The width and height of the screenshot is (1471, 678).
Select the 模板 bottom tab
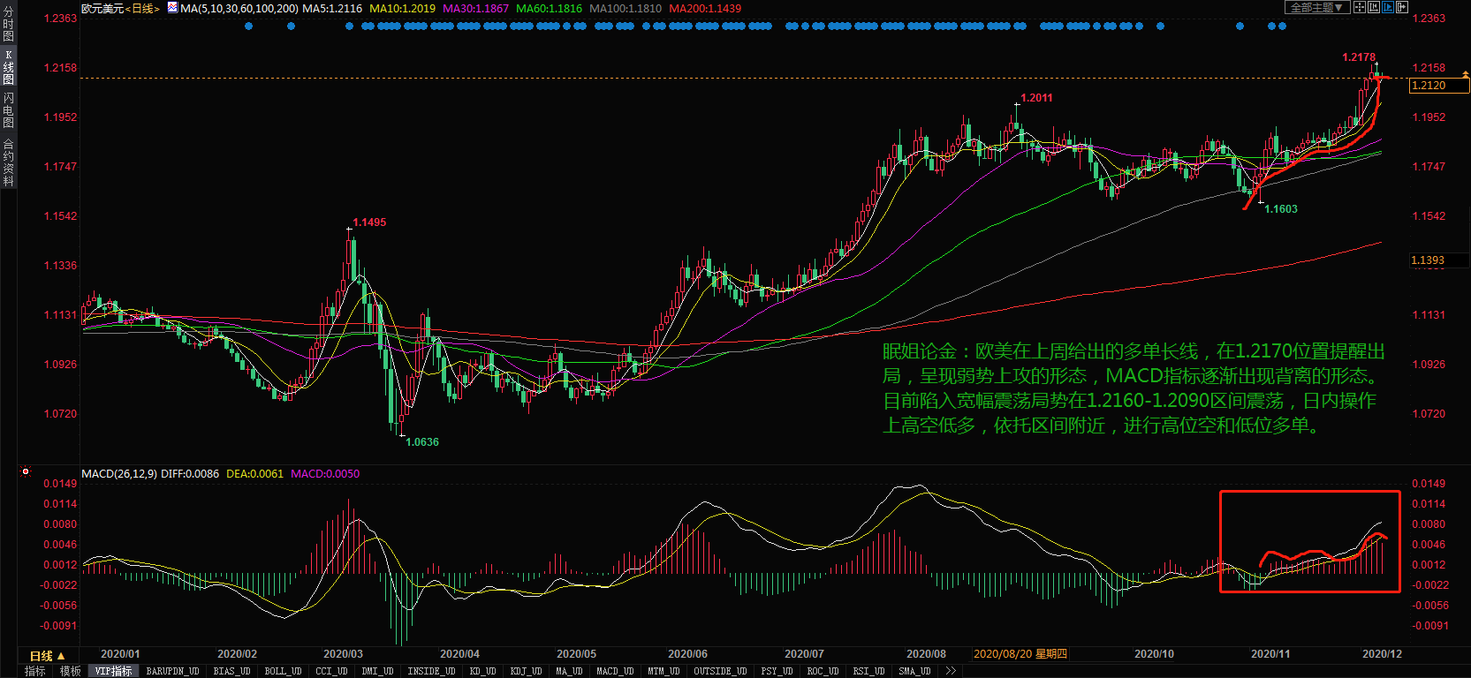click(71, 671)
